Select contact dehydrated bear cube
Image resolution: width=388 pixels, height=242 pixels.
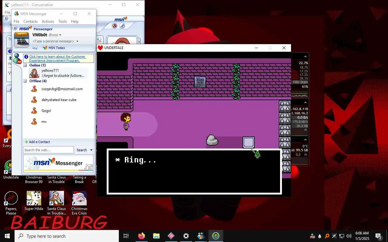click(59, 100)
